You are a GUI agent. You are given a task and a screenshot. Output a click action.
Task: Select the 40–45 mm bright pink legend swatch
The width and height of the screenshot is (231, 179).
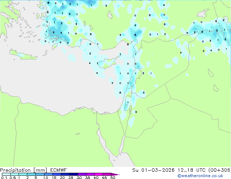point(99,174)
